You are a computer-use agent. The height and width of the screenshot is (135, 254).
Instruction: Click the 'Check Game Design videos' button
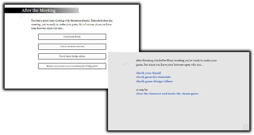[x=72, y=56]
